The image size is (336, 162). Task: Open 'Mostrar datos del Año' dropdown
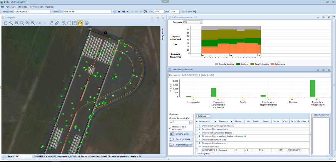(x=191, y=122)
